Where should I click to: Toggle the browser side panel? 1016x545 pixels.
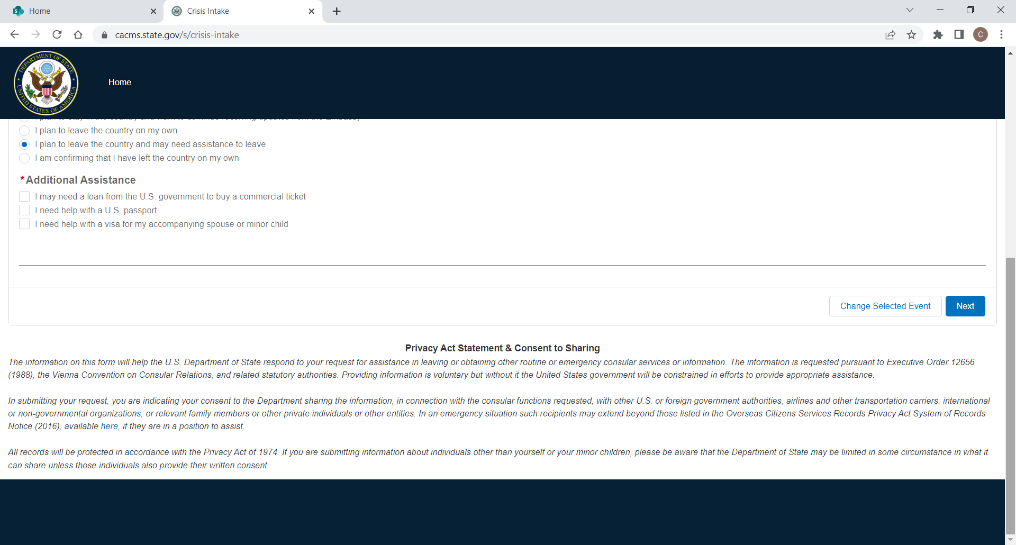point(959,35)
